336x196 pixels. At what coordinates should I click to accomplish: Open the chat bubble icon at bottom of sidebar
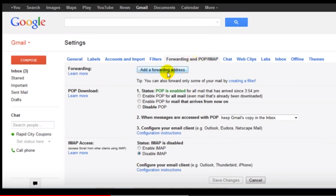(x=35, y=183)
